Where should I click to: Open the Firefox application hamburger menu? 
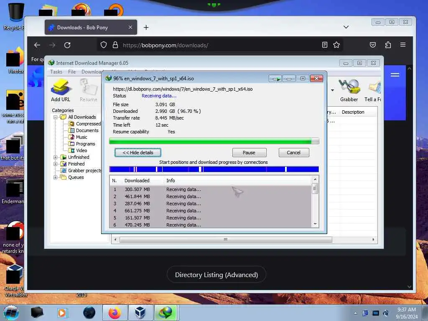click(403, 45)
